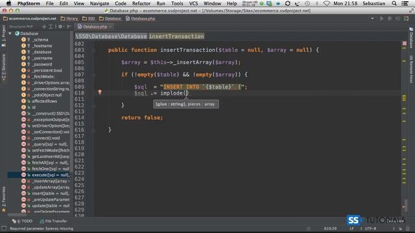This screenshot has height=233, width=415.
Task: Click the Wi-Fi icon in menu bar
Action: (x=327, y=3)
